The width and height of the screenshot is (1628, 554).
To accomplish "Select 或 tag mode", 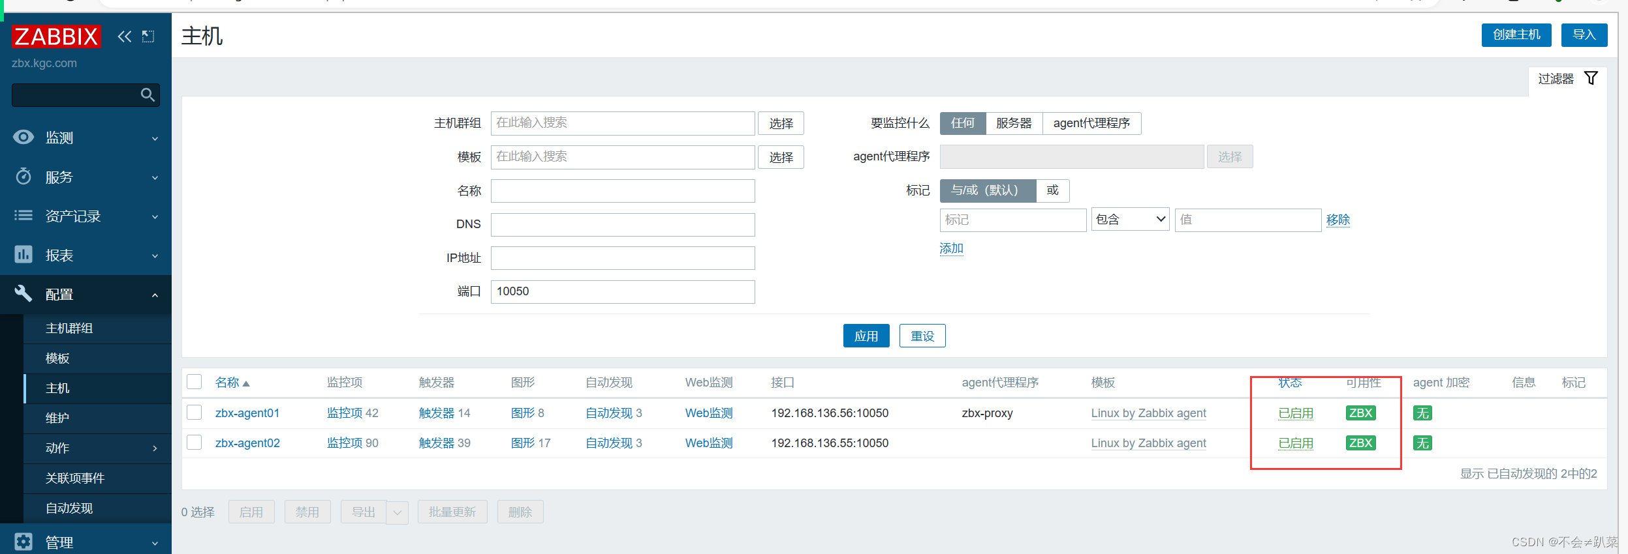I will (x=1052, y=190).
